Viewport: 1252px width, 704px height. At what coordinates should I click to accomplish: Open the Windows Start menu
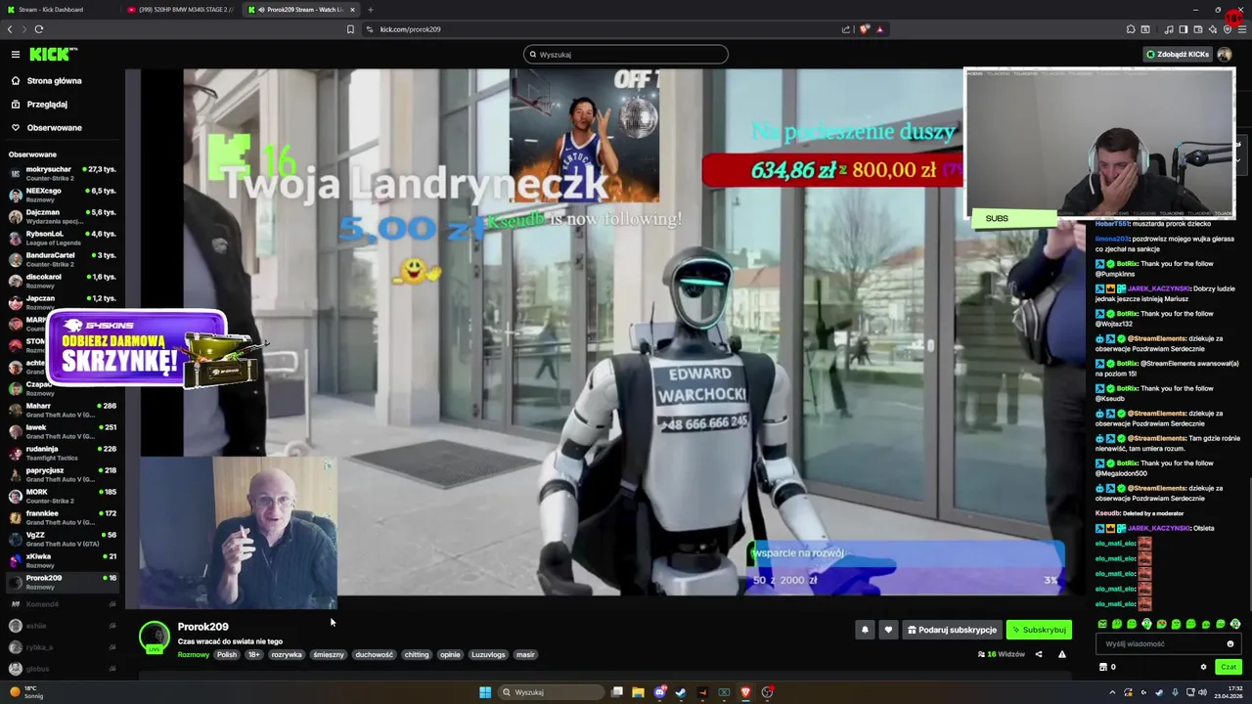point(485,692)
